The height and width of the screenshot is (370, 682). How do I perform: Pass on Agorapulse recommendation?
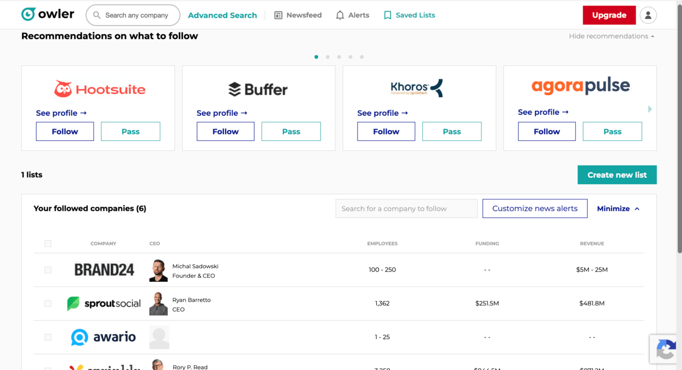click(613, 131)
